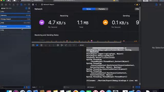Click the Filename Debug.bindings.h console line
The image size is (164, 92).
112,81
